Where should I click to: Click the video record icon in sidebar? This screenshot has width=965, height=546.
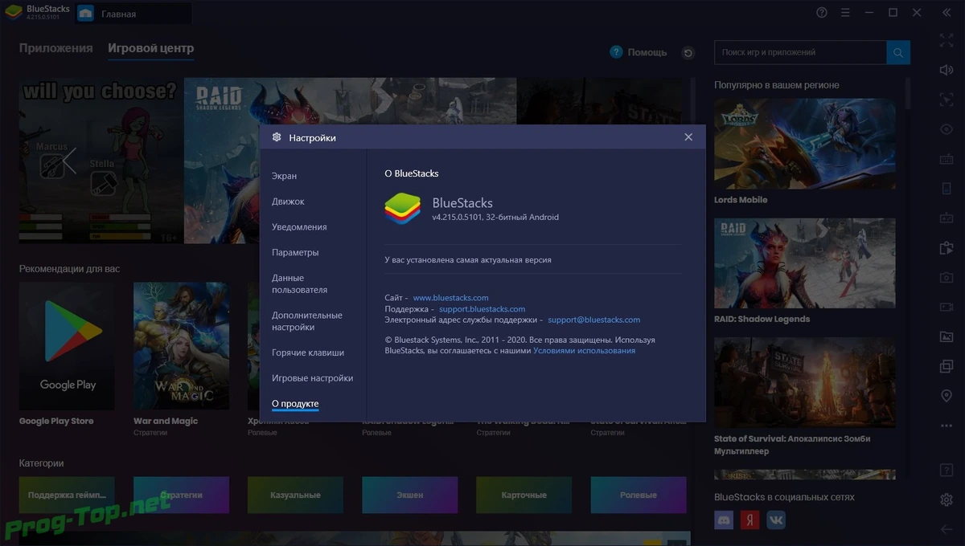(947, 308)
